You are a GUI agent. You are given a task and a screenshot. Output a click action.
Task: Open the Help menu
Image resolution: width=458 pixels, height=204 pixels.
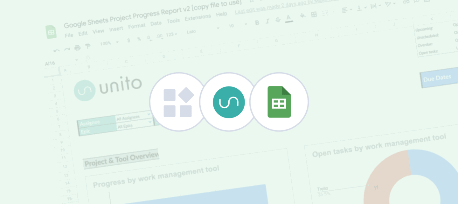click(x=222, y=15)
